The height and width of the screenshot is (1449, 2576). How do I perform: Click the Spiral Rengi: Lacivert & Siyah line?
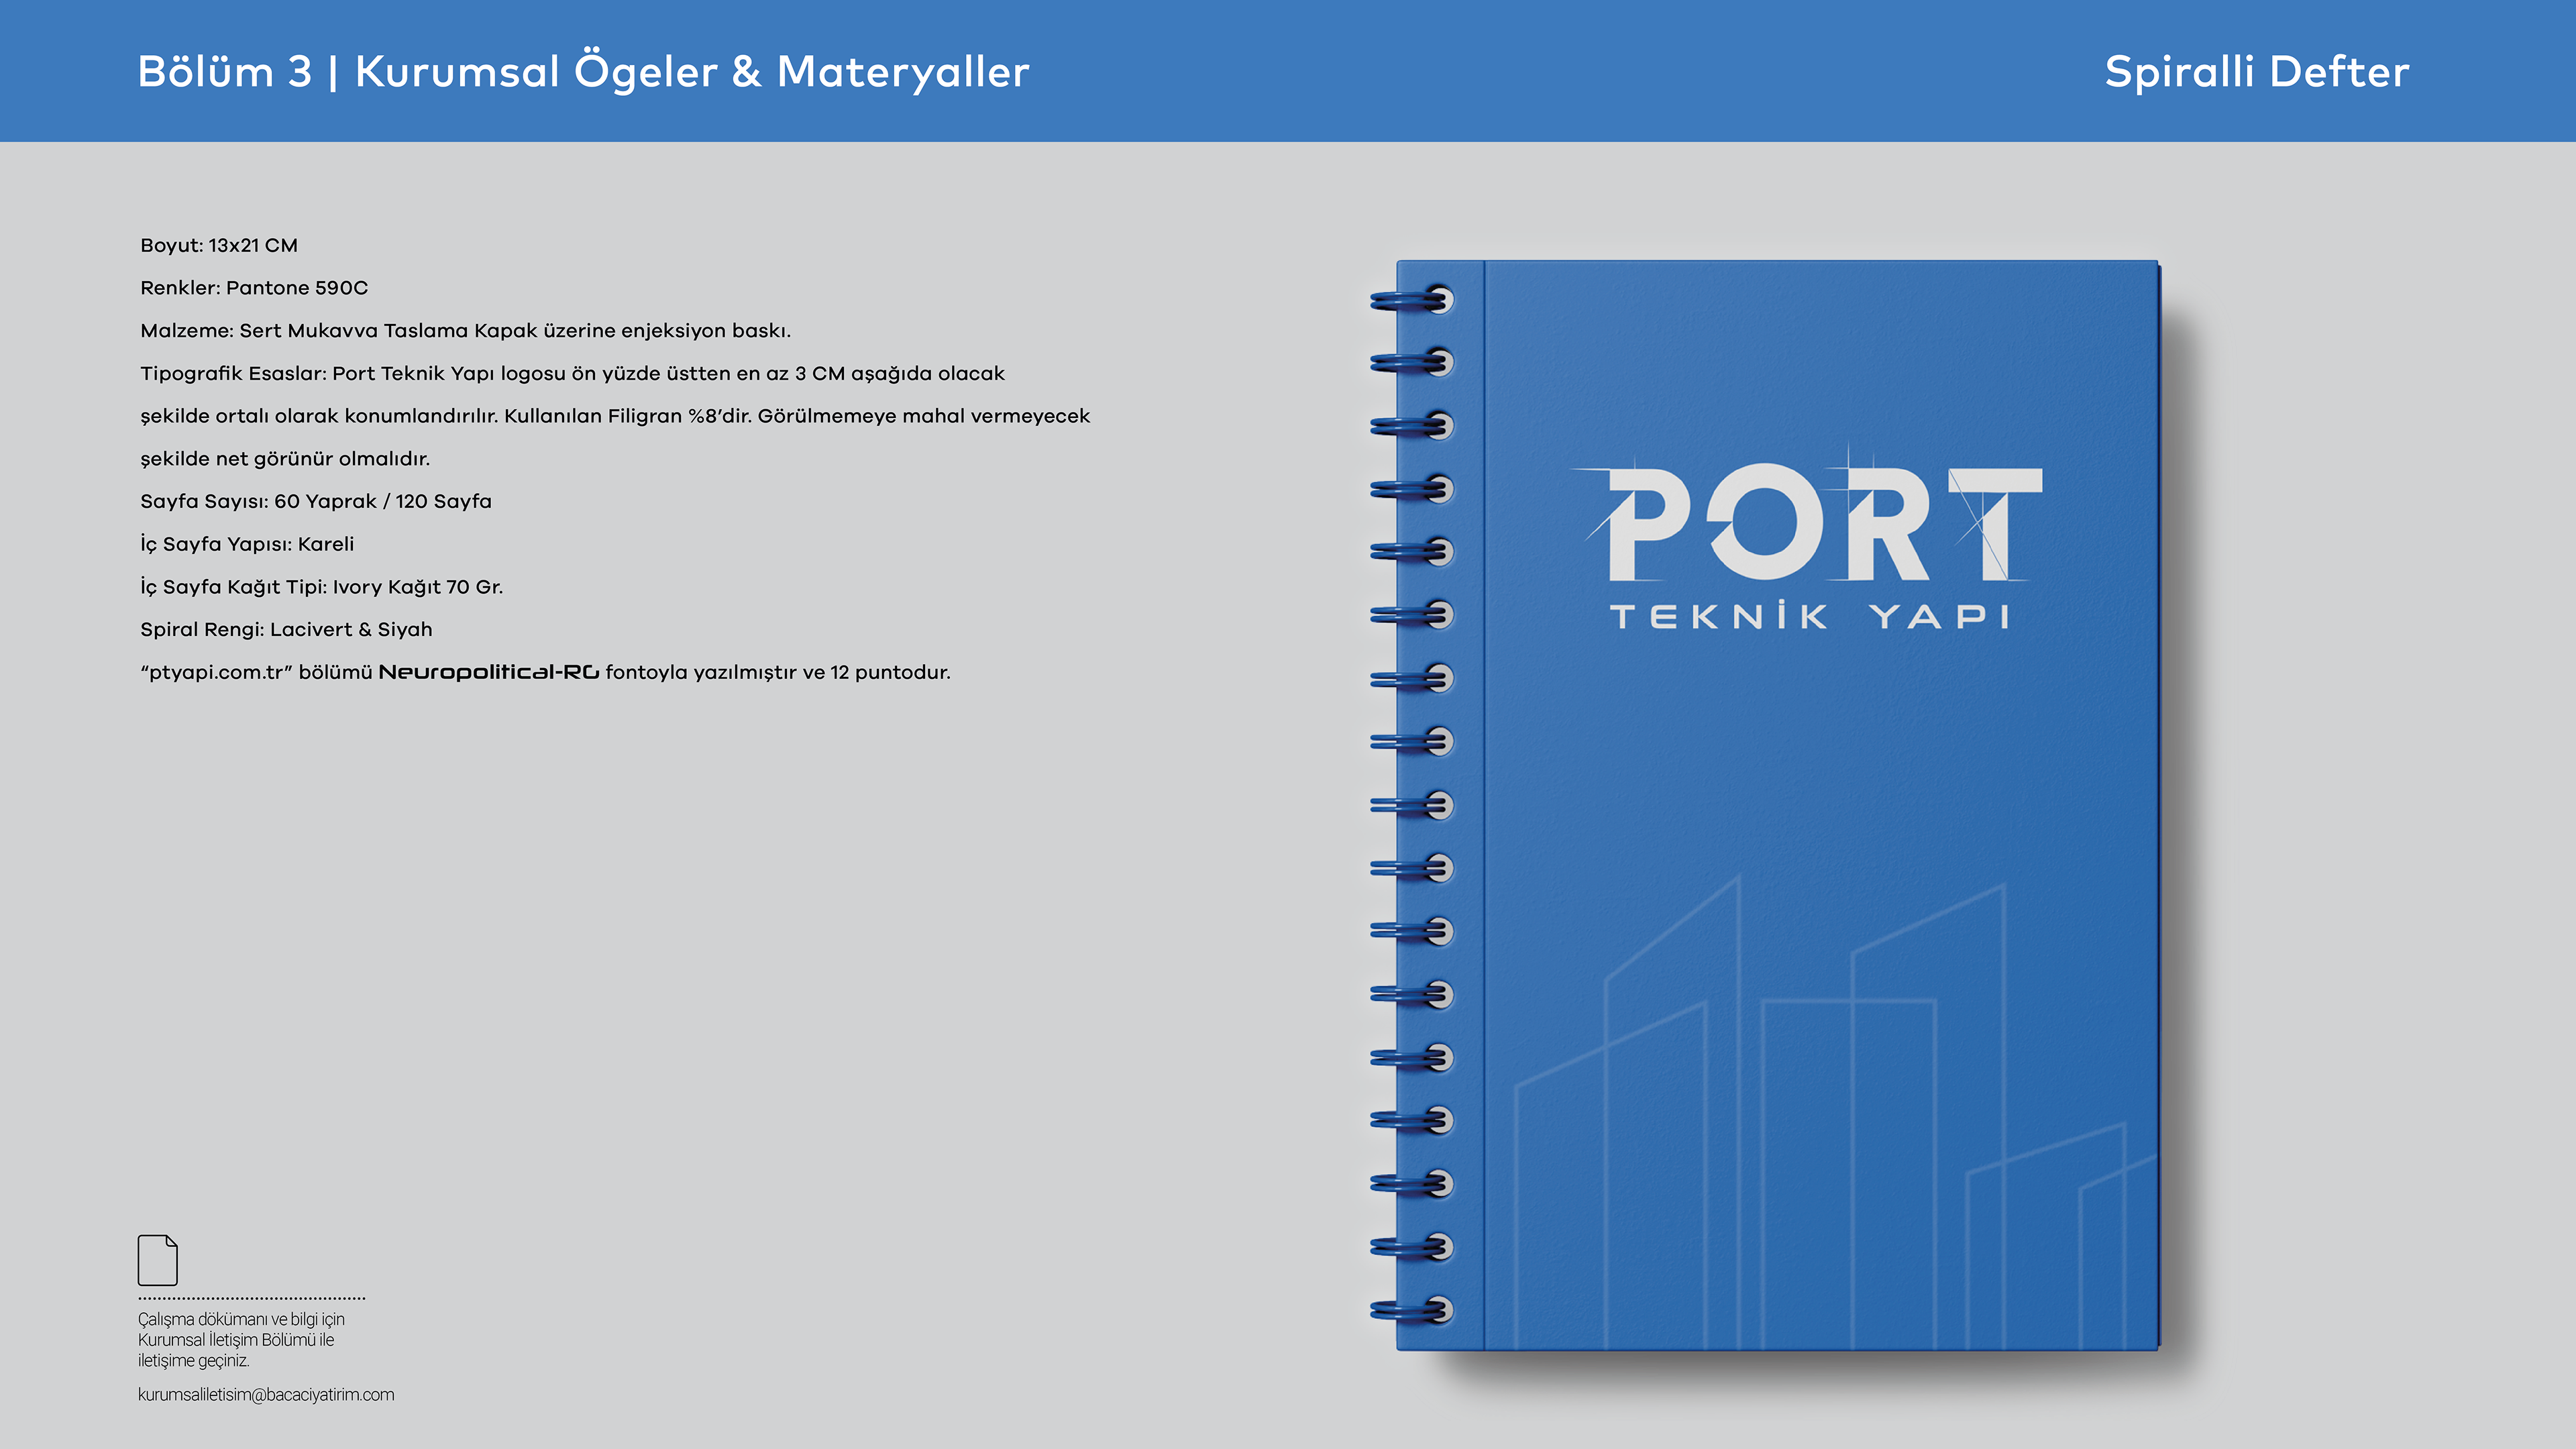(x=286, y=629)
